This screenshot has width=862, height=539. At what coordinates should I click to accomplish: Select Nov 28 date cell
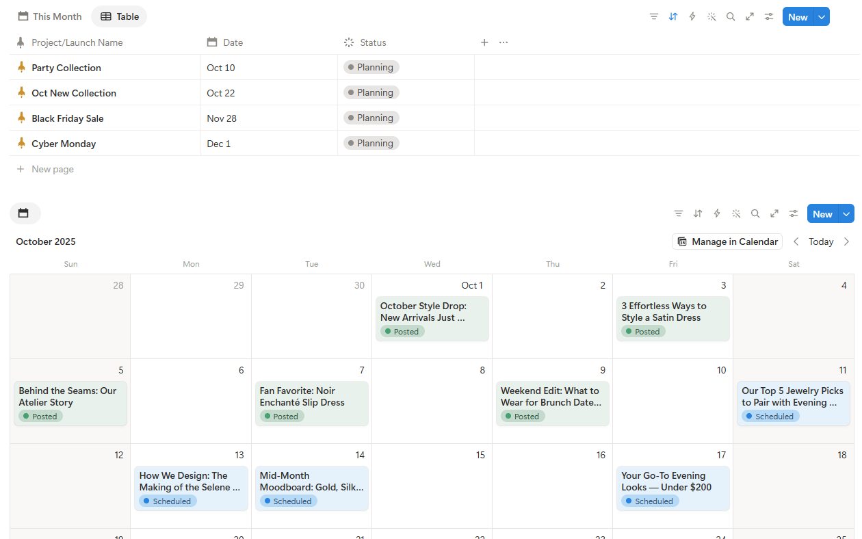click(x=270, y=118)
